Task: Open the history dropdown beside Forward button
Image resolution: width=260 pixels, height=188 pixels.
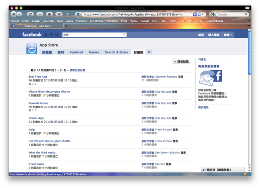Action: (24, 15)
